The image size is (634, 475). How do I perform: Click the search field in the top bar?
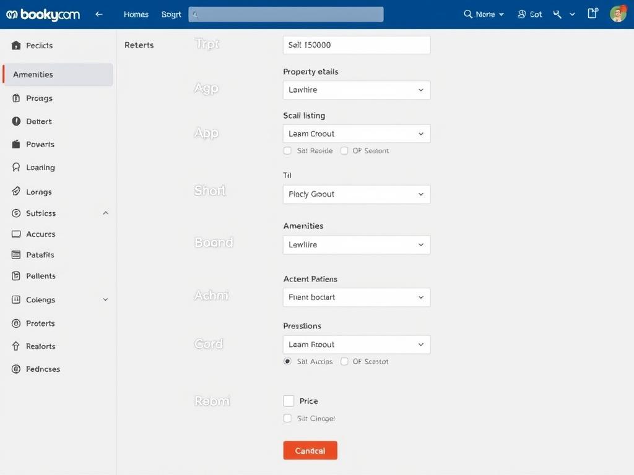pos(286,13)
